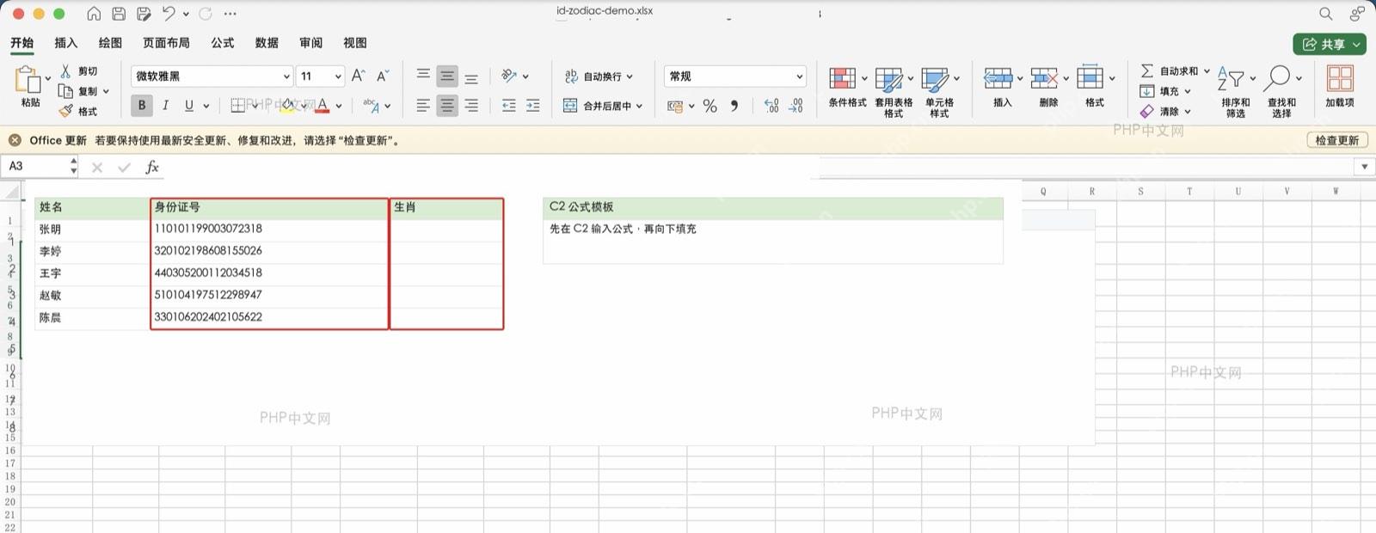Open font name dropdown 微软雅黑
Viewport: 1376px width, 533px height.
click(x=286, y=77)
